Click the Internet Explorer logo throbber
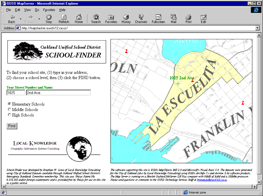 pyautogui.click(x=256, y=10)
